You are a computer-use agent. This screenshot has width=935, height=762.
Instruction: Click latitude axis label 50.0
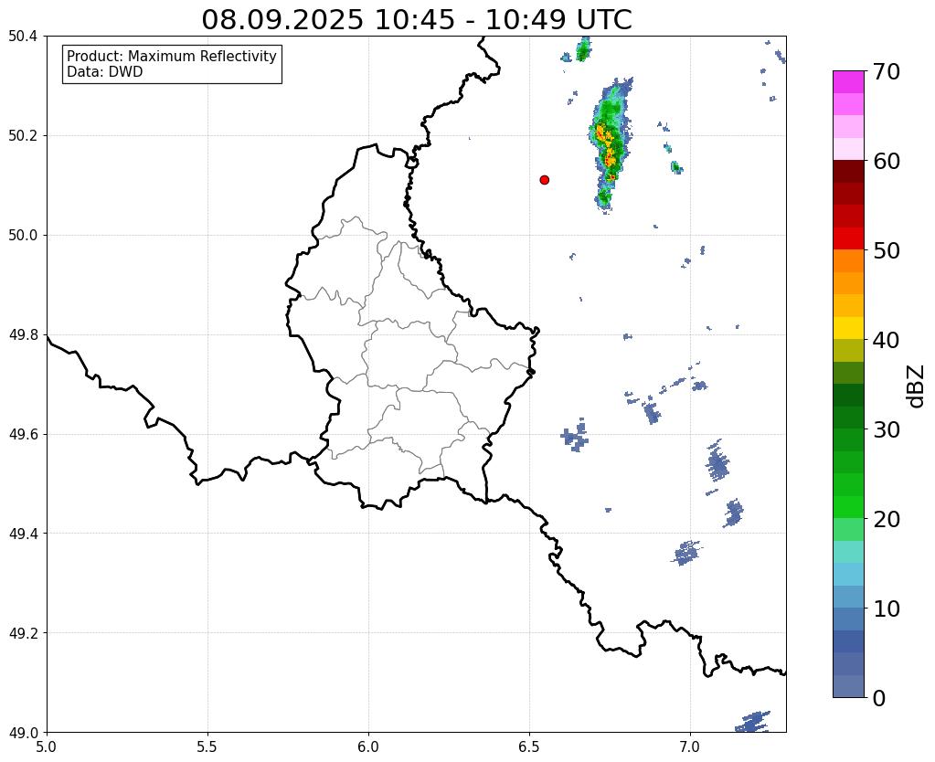(23, 235)
